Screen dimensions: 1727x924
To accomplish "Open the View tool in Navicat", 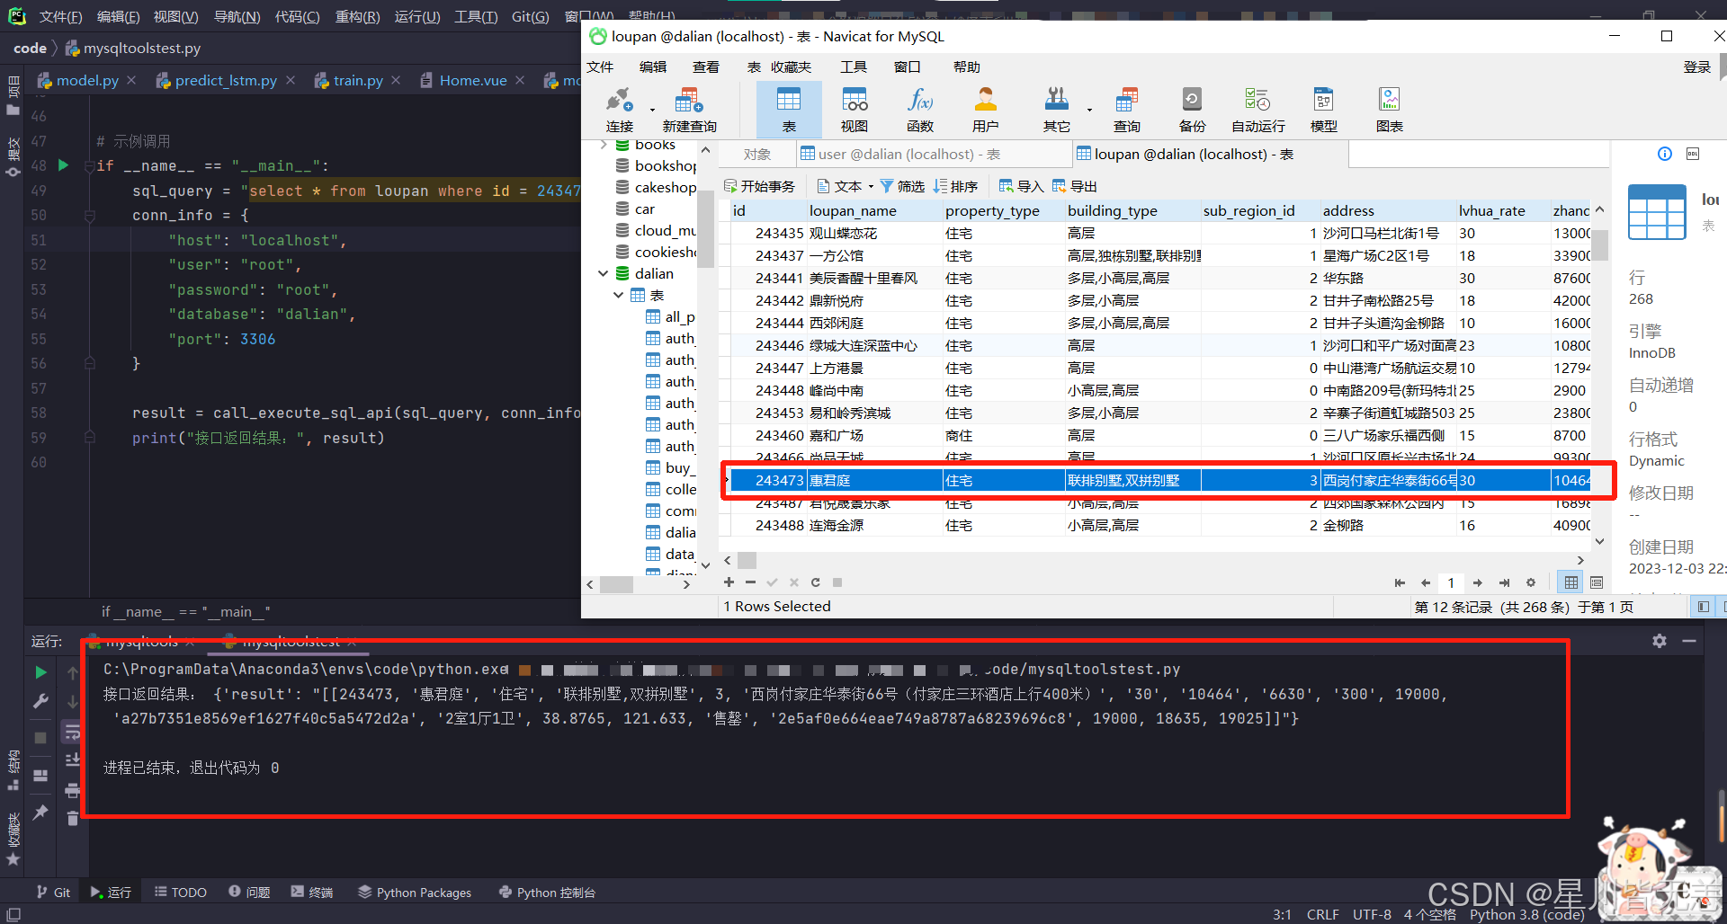I will [855, 110].
